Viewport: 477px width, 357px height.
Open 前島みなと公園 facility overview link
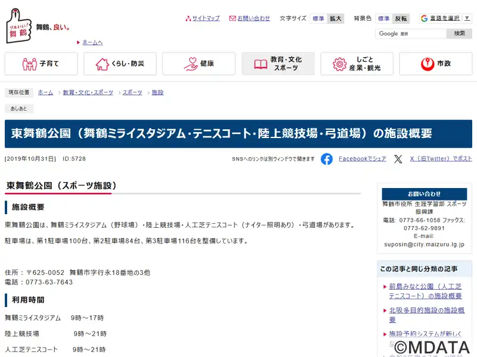click(425, 291)
